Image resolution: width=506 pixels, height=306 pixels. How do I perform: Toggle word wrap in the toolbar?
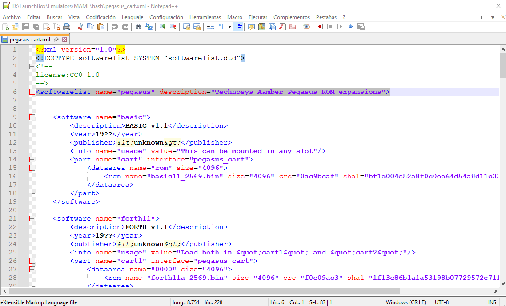click(x=211, y=27)
